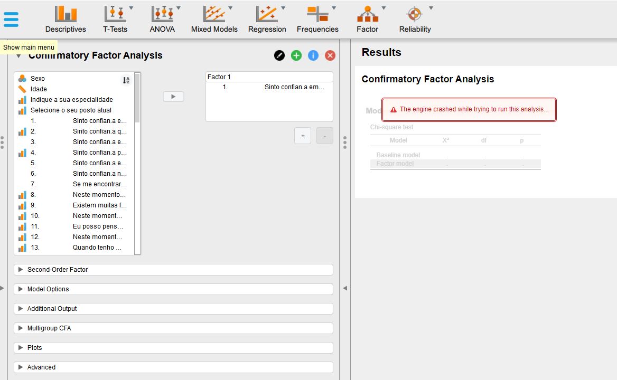Click the black pencil edit-title icon
This screenshot has width=617, height=380.
pos(279,55)
